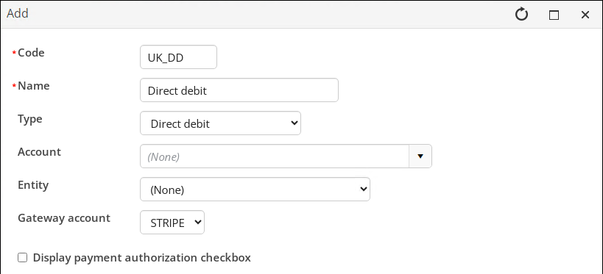This screenshot has height=274, width=603.
Task: Open the Type dropdown
Action: pyautogui.click(x=220, y=123)
